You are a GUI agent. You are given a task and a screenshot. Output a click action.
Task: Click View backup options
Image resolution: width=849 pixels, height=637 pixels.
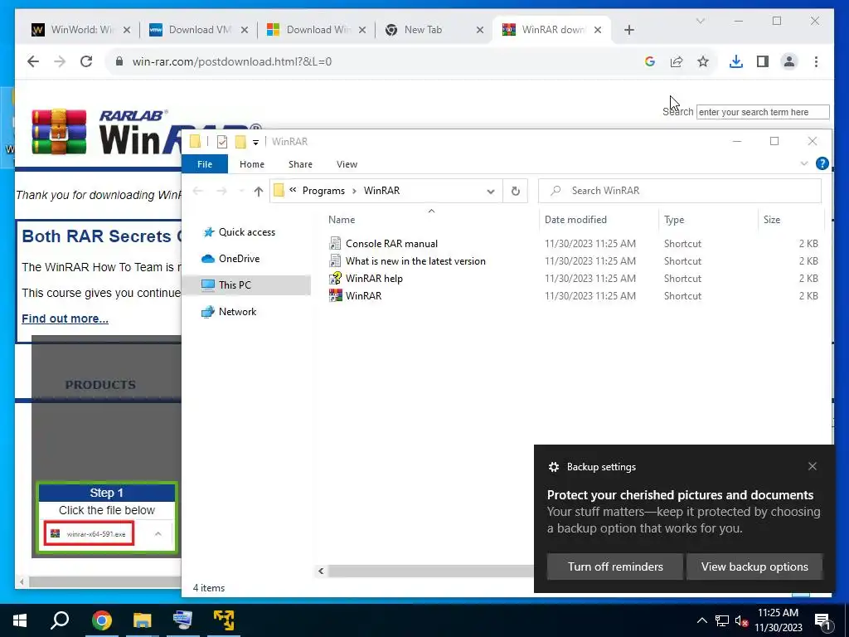(x=754, y=566)
